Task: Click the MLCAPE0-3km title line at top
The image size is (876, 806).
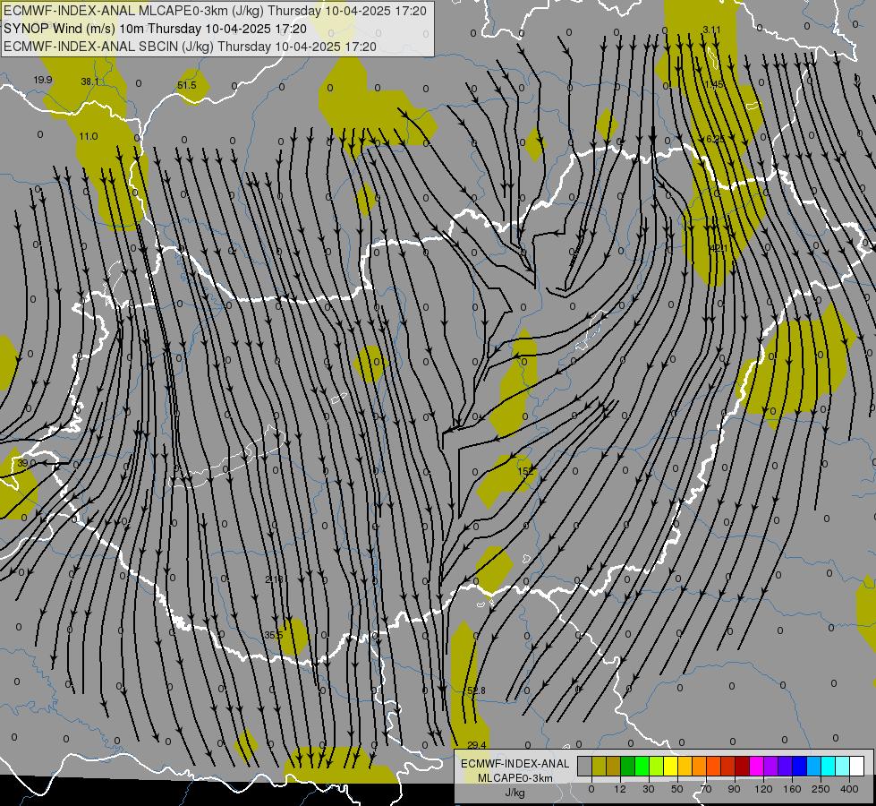Action: (215, 11)
